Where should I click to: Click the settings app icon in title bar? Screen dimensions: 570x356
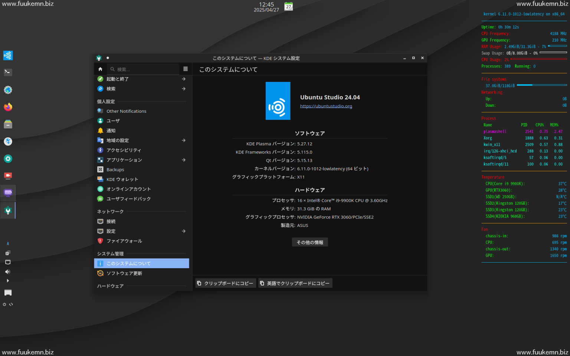tap(99, 58)
